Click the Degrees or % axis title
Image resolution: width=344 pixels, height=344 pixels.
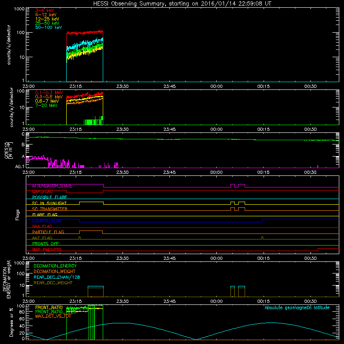pyautogui.click(x=11, y=322)
